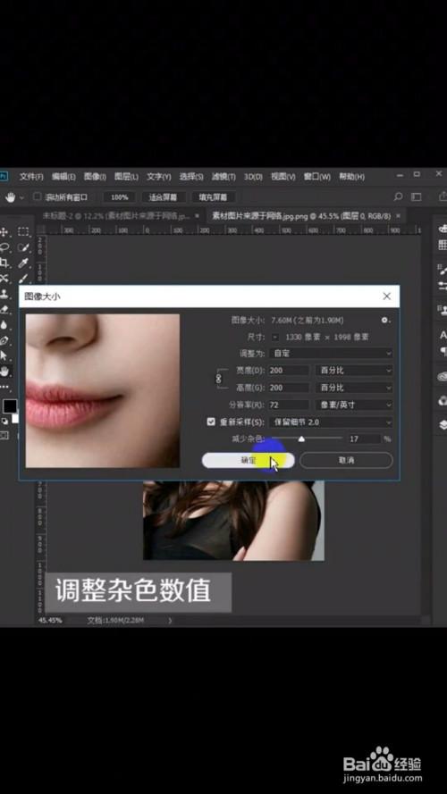Click the 分辨率(R) input field

click(x=289, y=405)
